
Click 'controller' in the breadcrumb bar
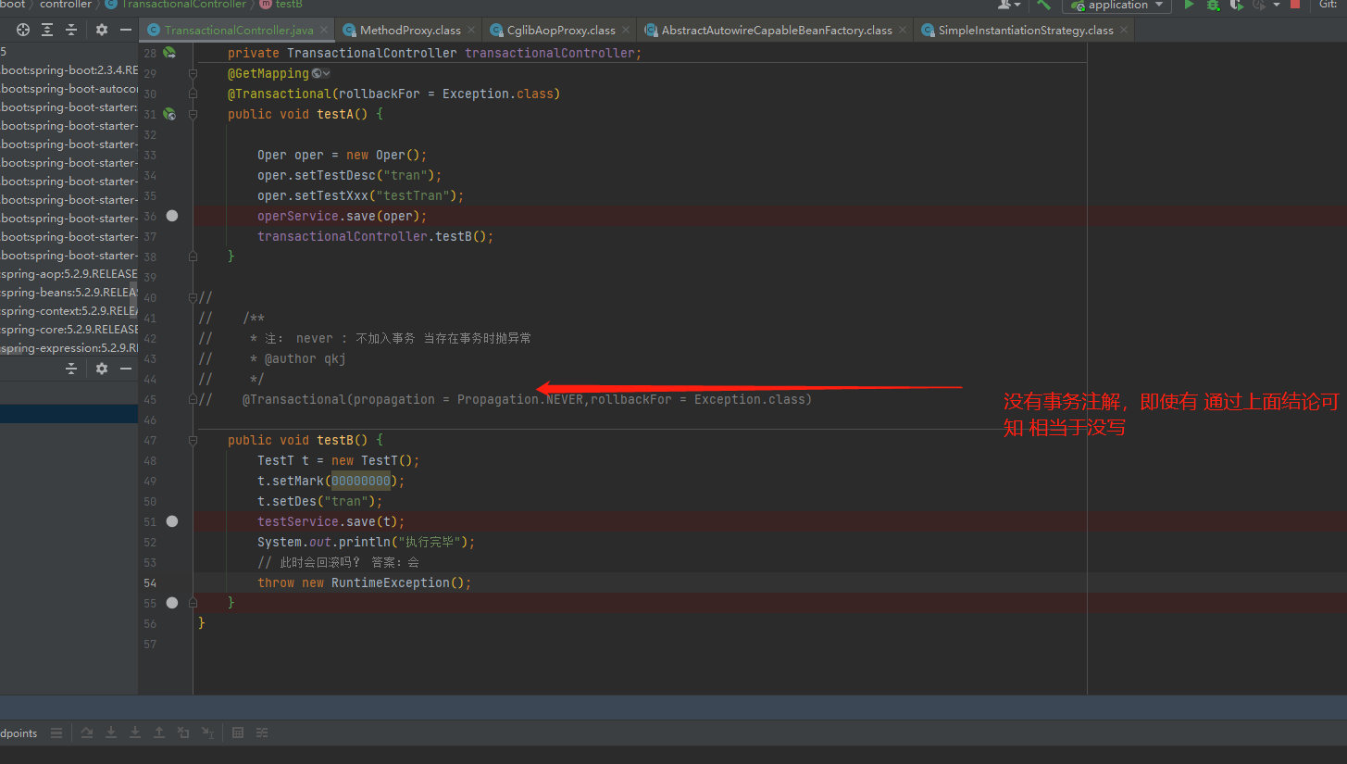click(x=66, y=5)
